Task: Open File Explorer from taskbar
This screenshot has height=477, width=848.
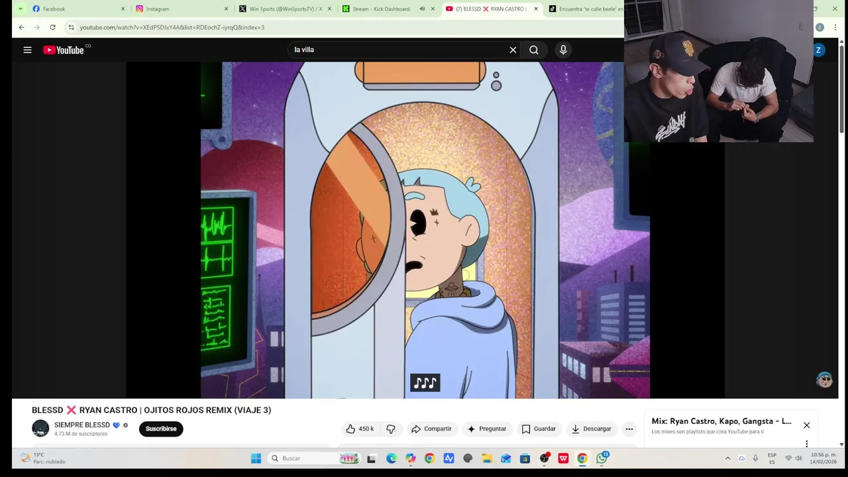Action: coord(487,458)
